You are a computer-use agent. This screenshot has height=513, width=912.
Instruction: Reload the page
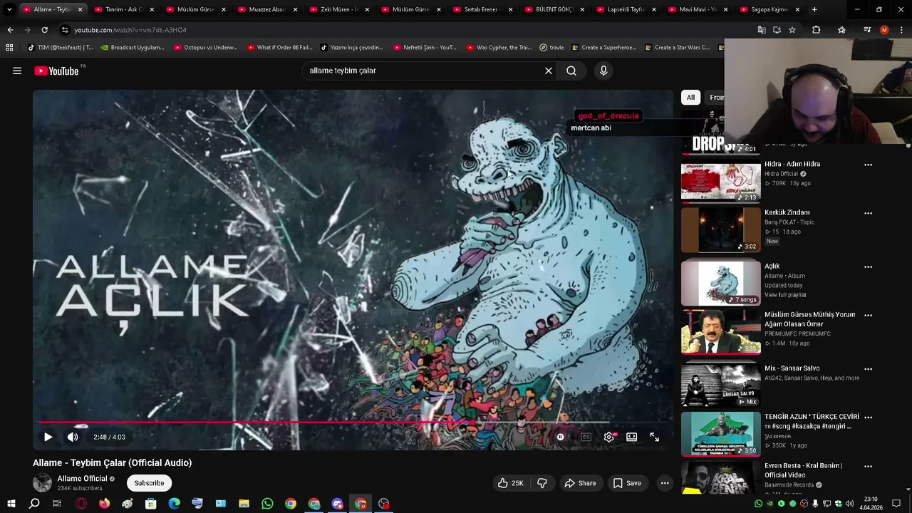pos(44,30)
